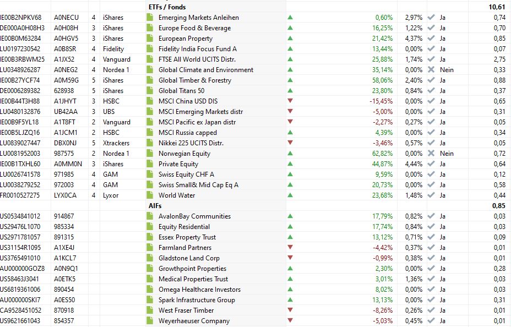This screenshot has width=511, height=327.
Task: Click the green icon beside AvalonBay Communities
Action: (149, 216)
